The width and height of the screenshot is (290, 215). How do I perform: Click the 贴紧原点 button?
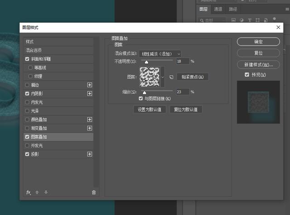(193, 77)
